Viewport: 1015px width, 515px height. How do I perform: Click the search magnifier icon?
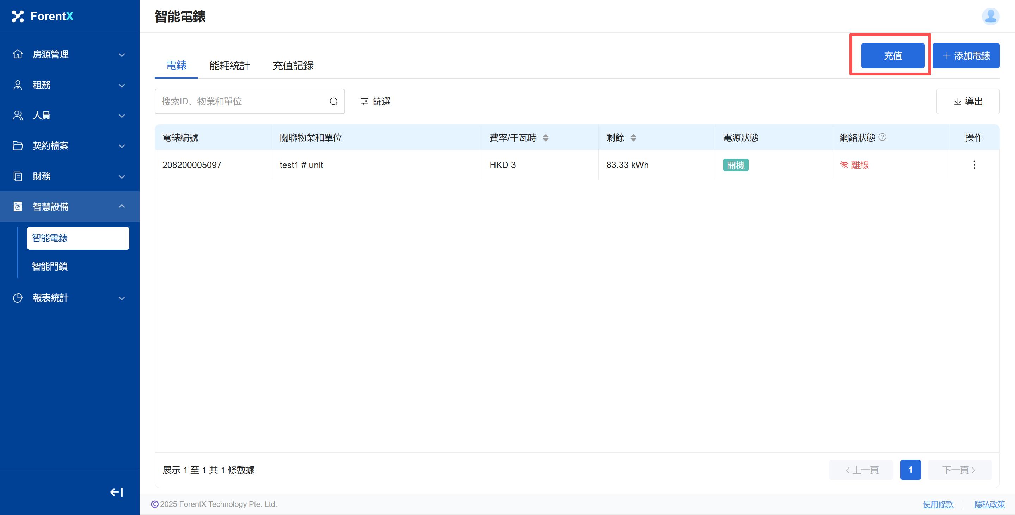[x=333, y=101]
